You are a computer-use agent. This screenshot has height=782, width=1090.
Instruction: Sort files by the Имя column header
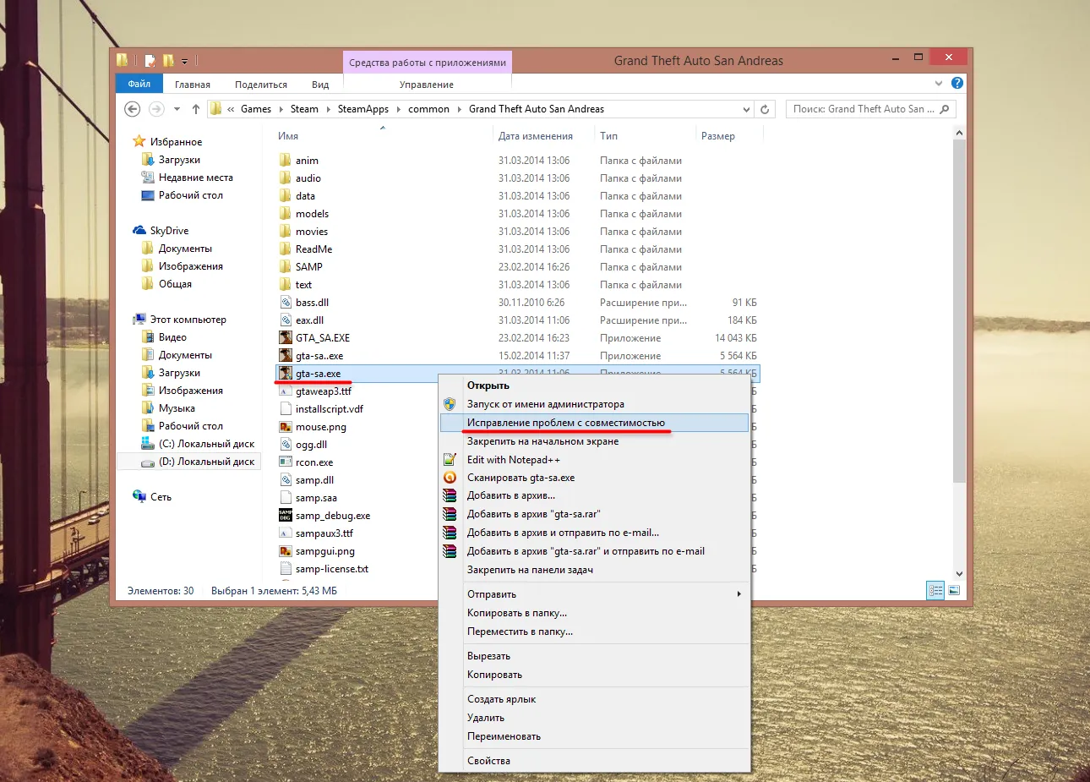click(x=288, y=136)
